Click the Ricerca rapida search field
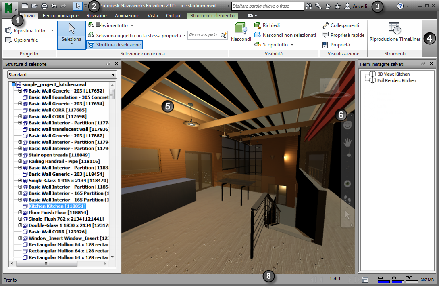The image size is (439, 286). pos(204,35)
